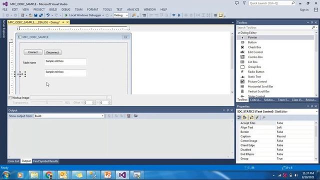Click the notifications filter icon in title bar
320x180 pixels.
[x=244, y=3]
